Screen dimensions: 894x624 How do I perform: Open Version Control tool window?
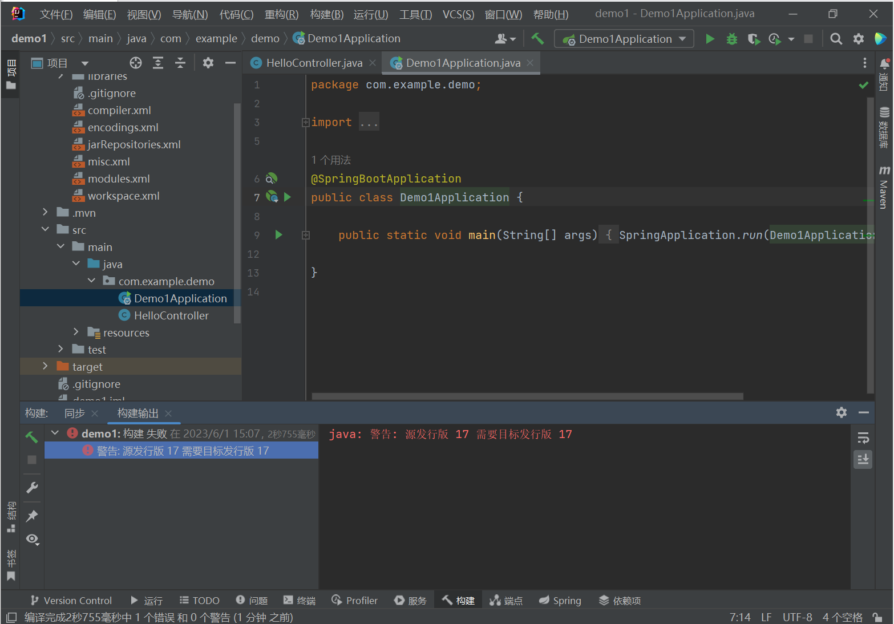71,601
